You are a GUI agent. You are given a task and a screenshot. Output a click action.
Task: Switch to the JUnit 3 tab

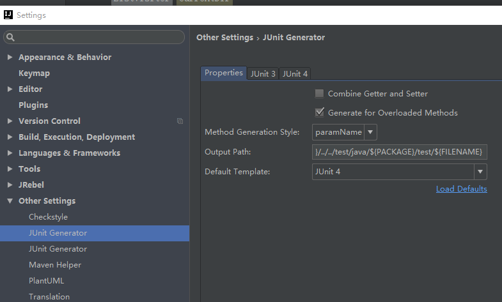click(263, 73)
